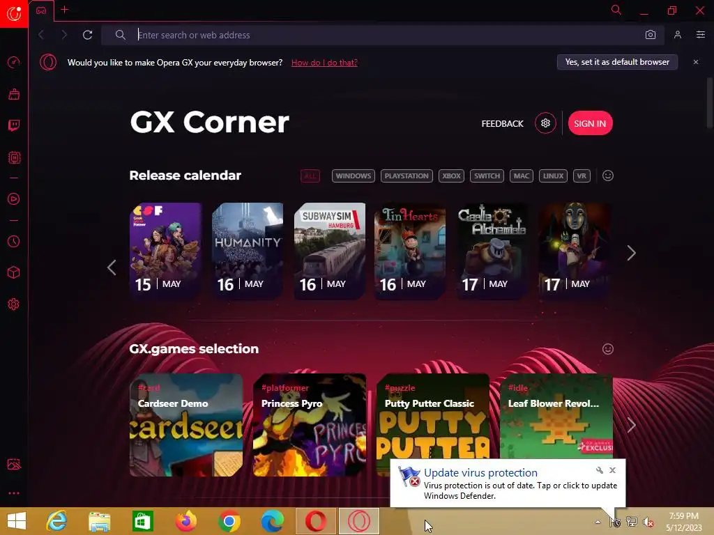Open a new tab with plus button
Viewport: 714px width, 535px height.
pos(65,10)
